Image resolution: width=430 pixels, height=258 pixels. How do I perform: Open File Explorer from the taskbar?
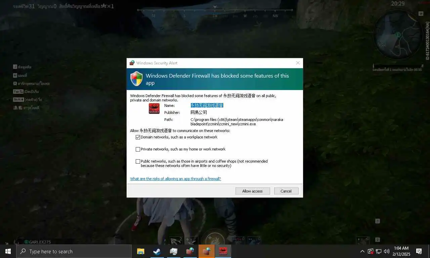140,251
